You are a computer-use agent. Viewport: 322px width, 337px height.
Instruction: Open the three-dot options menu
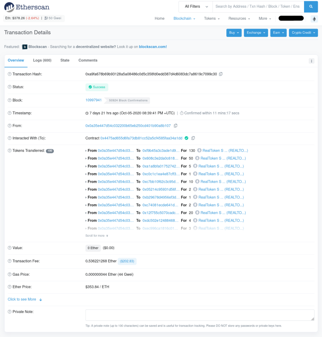(x=311, y=61)
